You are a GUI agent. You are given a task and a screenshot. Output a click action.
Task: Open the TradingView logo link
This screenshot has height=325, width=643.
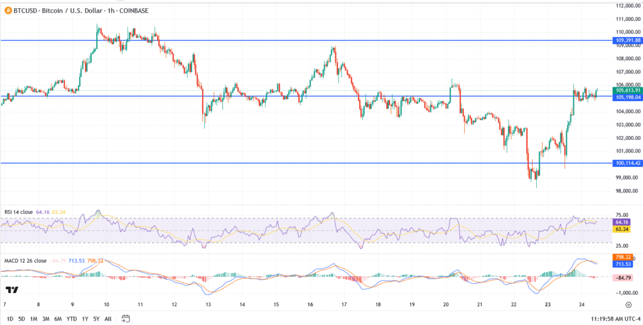[11, 290]
